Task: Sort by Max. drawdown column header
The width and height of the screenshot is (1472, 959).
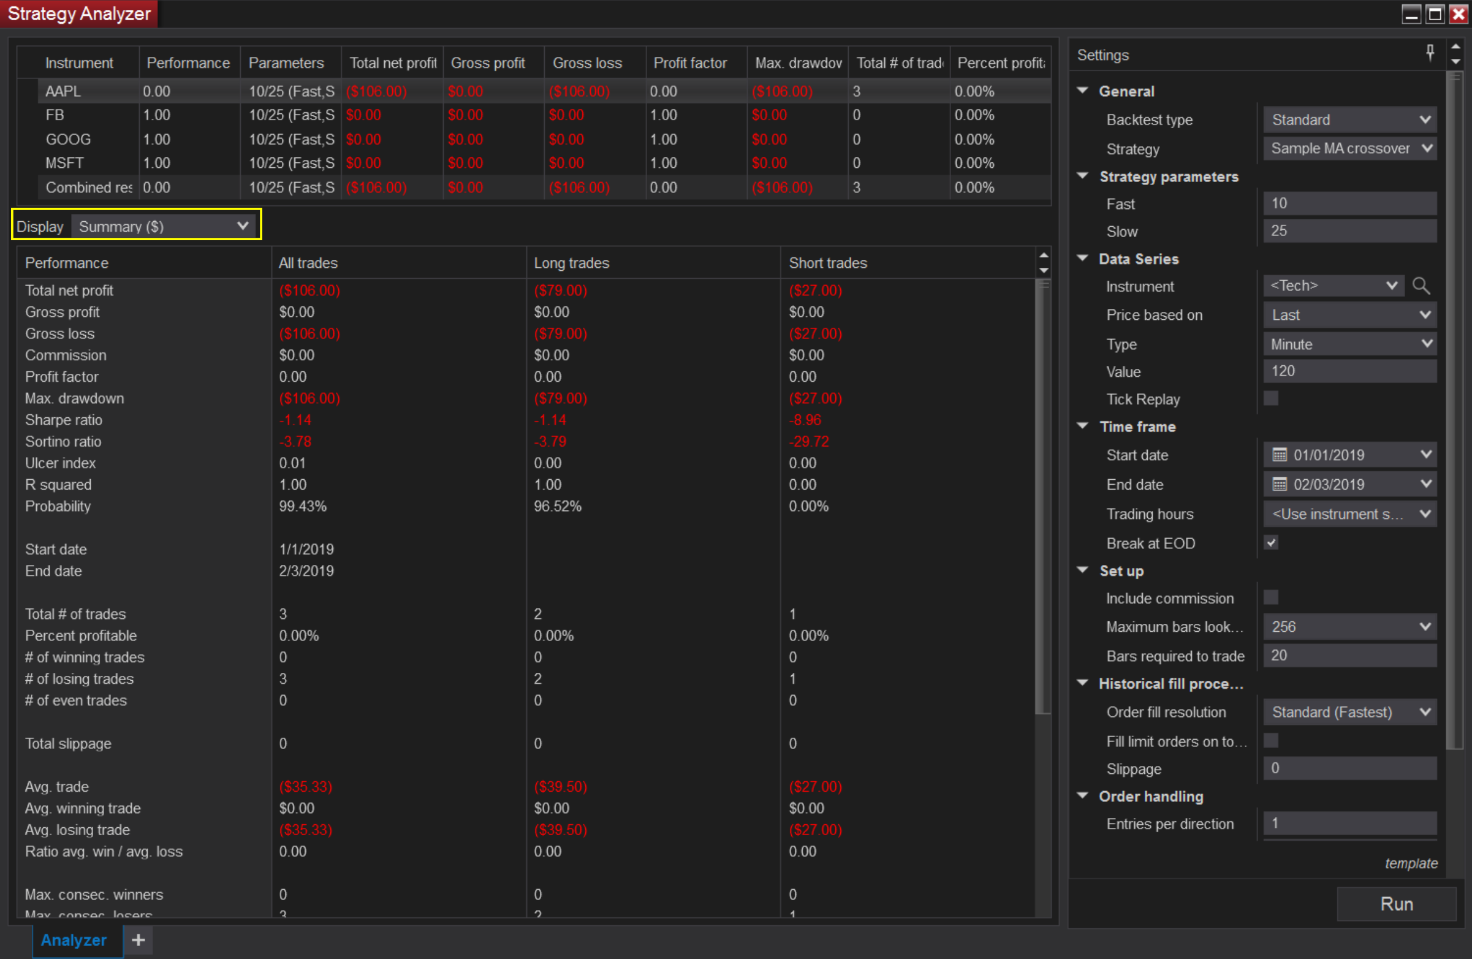Action: point(797,63)
